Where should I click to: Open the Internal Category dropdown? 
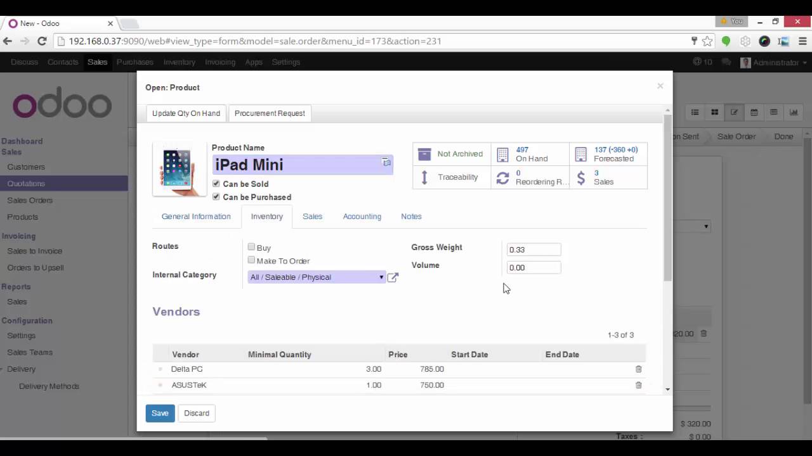pos(317,277)
